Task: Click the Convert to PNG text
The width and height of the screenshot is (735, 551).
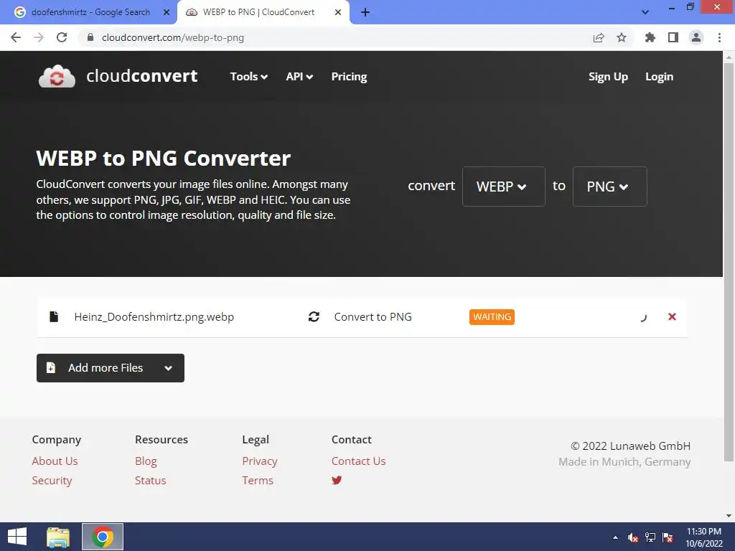Action: pyautogui.click(x=373, y=316)
